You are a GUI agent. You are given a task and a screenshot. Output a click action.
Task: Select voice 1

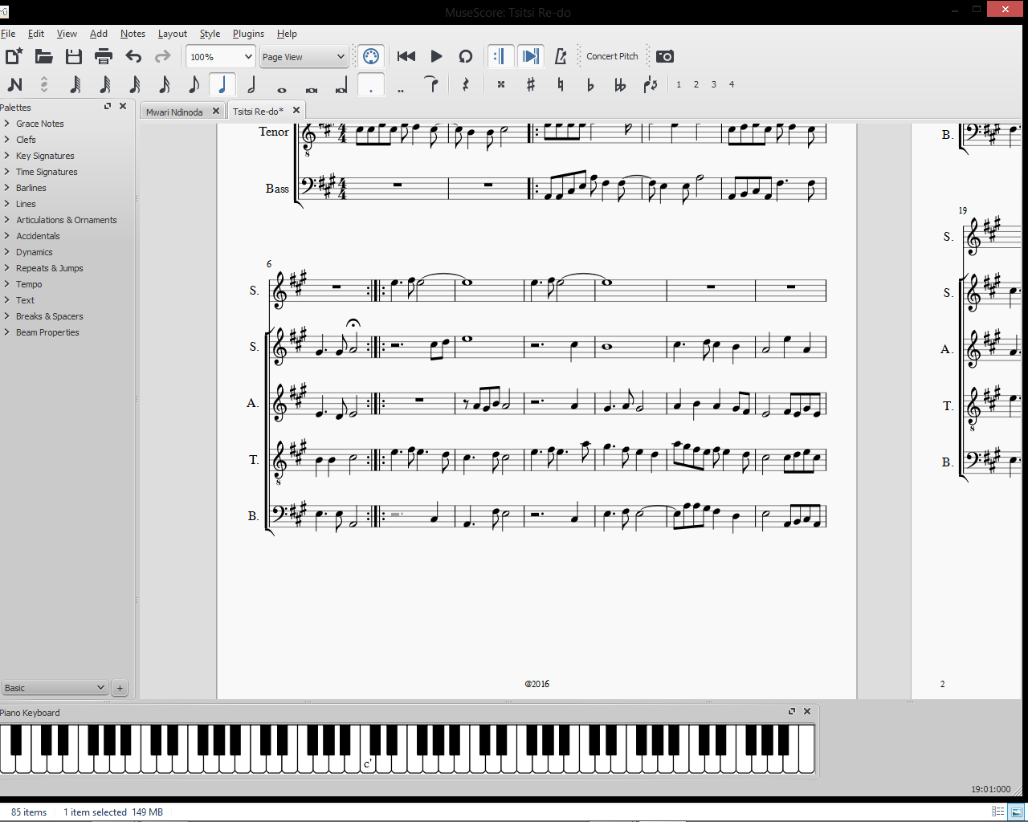pos(679,84)
